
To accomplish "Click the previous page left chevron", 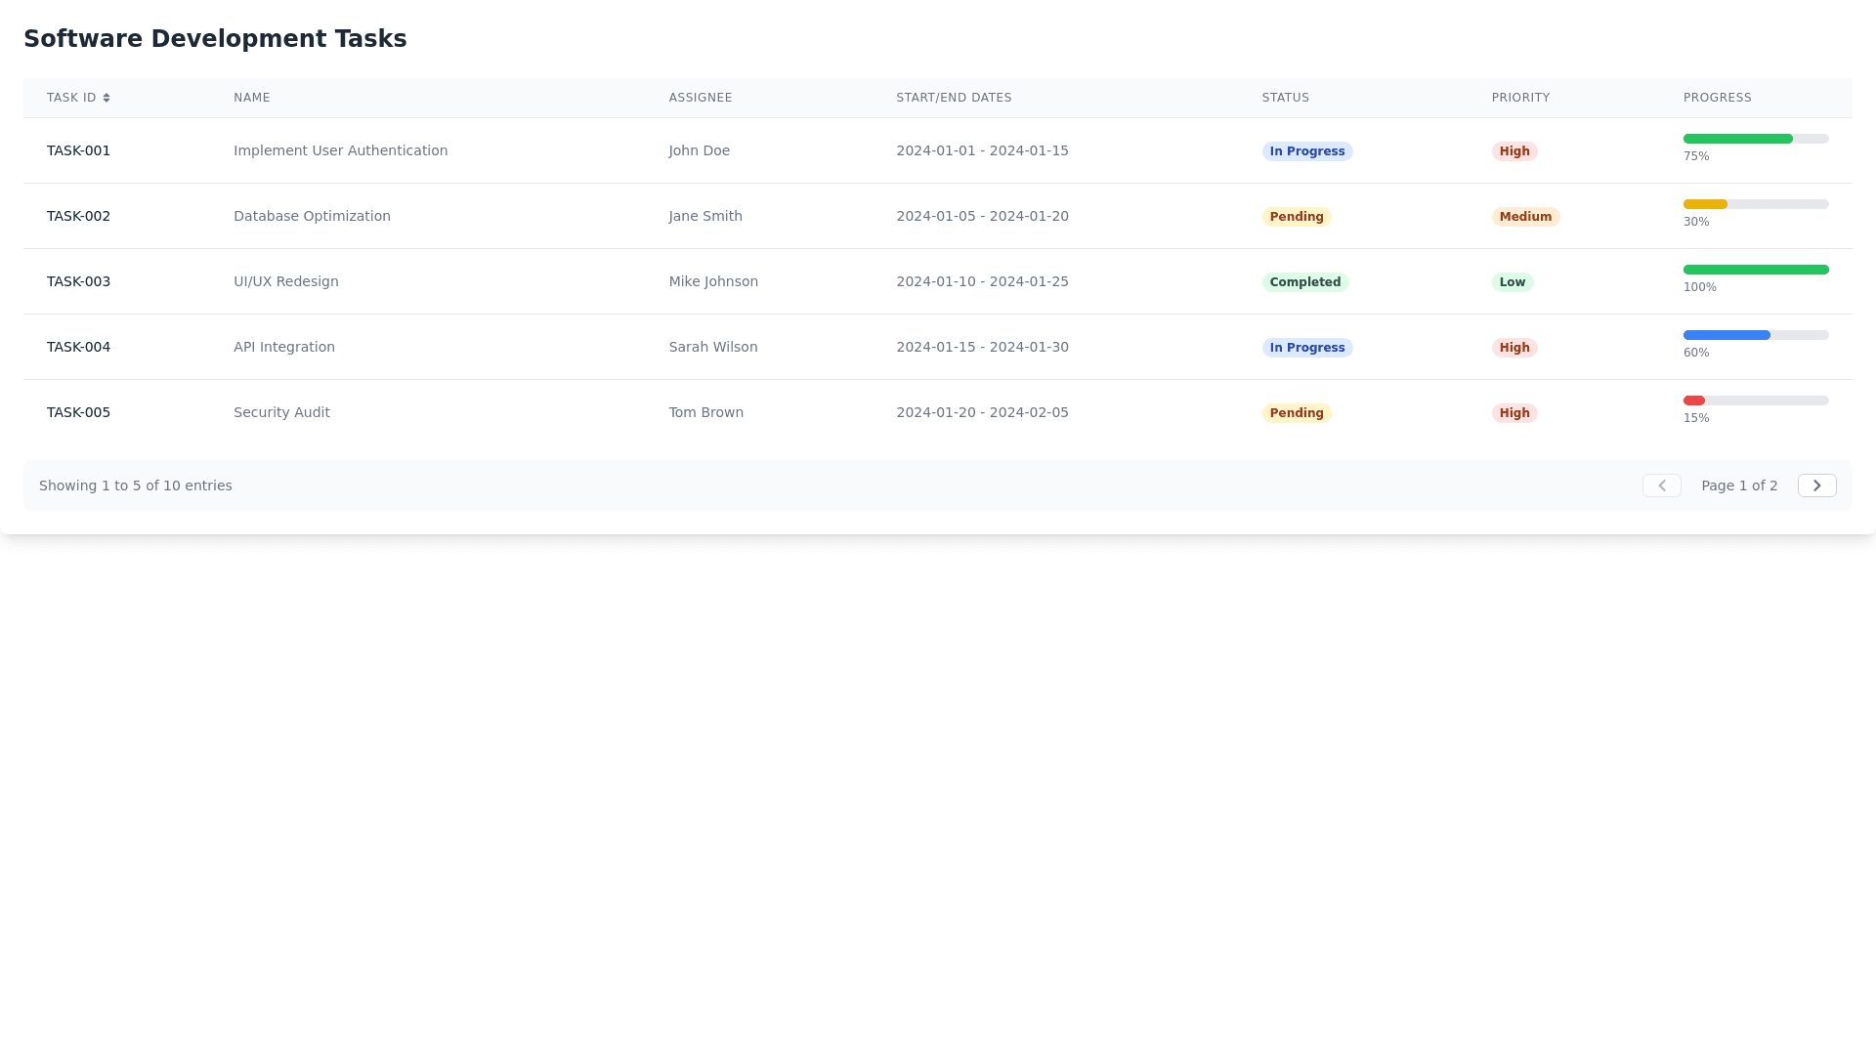I will coord(1661,485).
